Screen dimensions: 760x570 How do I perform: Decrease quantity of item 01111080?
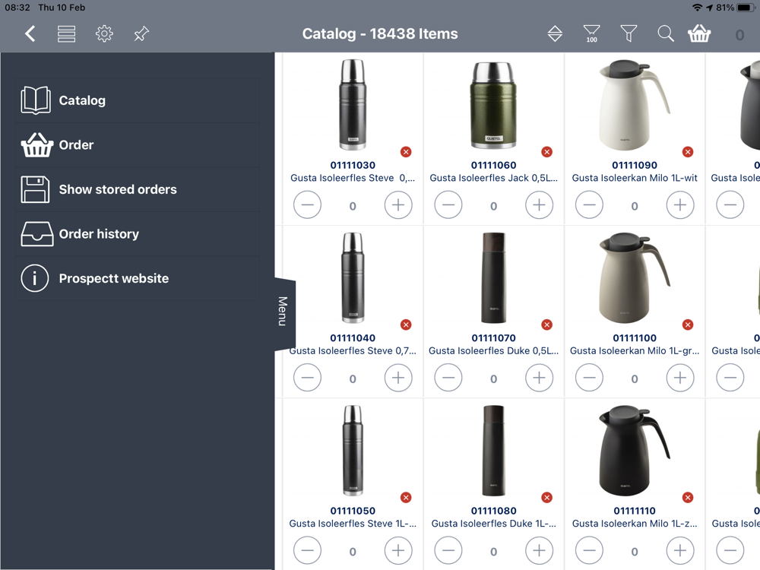click(x=448, y=550)
